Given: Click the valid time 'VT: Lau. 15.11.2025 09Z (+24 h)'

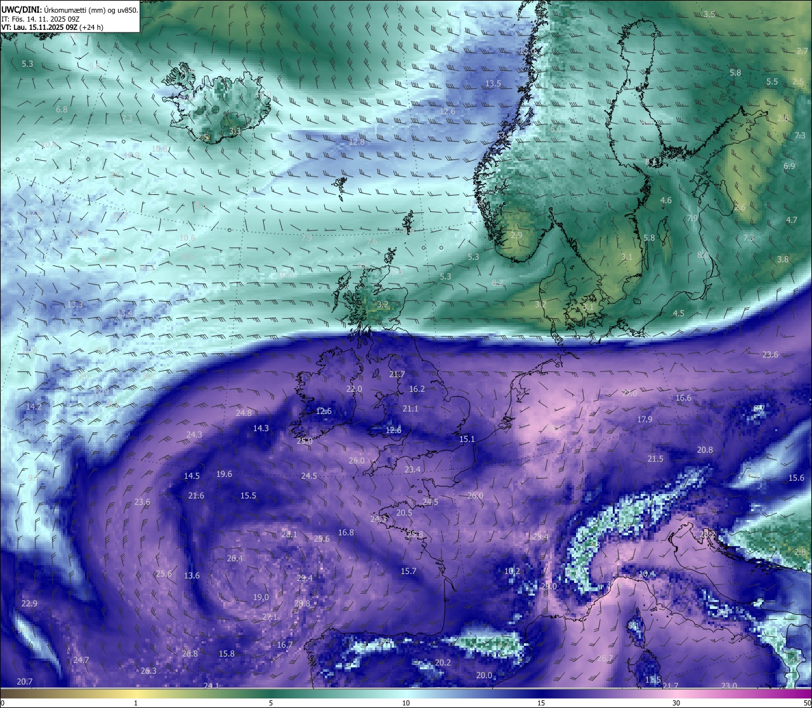Looking at the screenshot, I should pyautogui.click(x=52, y=27).
